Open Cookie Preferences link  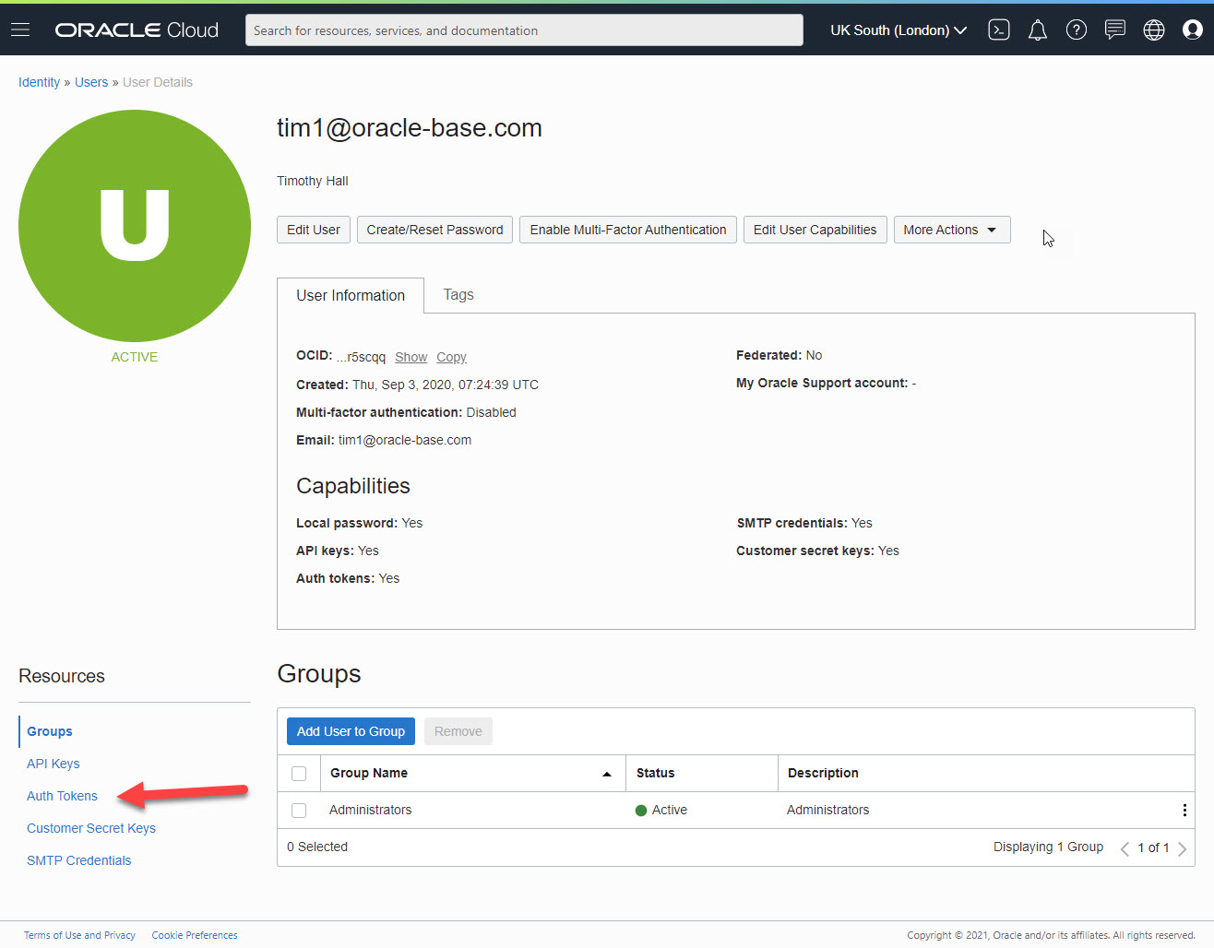(195, 935)
